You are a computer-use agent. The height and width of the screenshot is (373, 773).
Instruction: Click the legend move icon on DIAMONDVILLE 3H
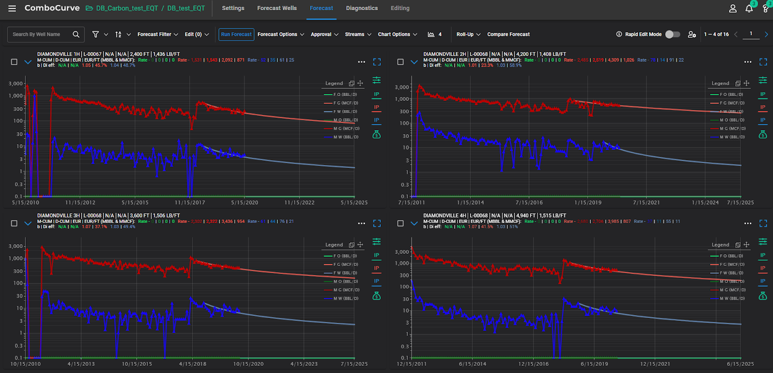tap(360, 245)
